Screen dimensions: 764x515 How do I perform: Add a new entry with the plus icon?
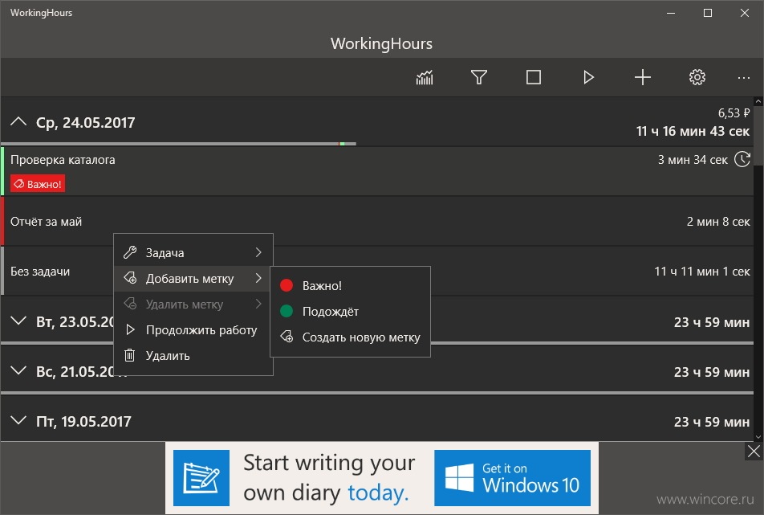point(643,77)
